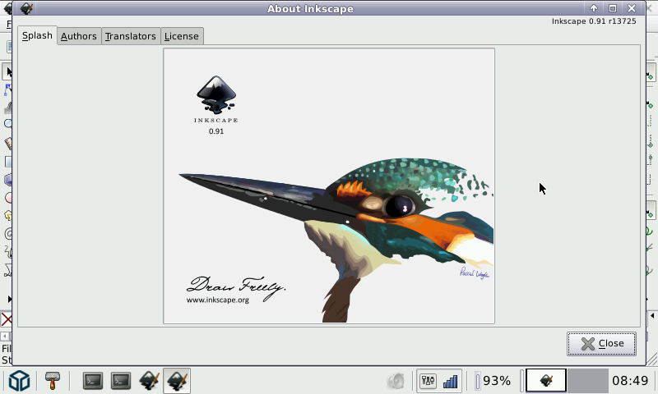This screenshot has height=394, width=658.
Task: Open the system start menu cube icon
Action: [20, 381]
